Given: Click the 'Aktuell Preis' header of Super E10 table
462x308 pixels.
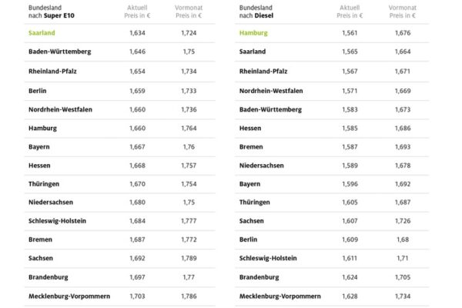Looking at the screenshot, I should click(137, 11).
